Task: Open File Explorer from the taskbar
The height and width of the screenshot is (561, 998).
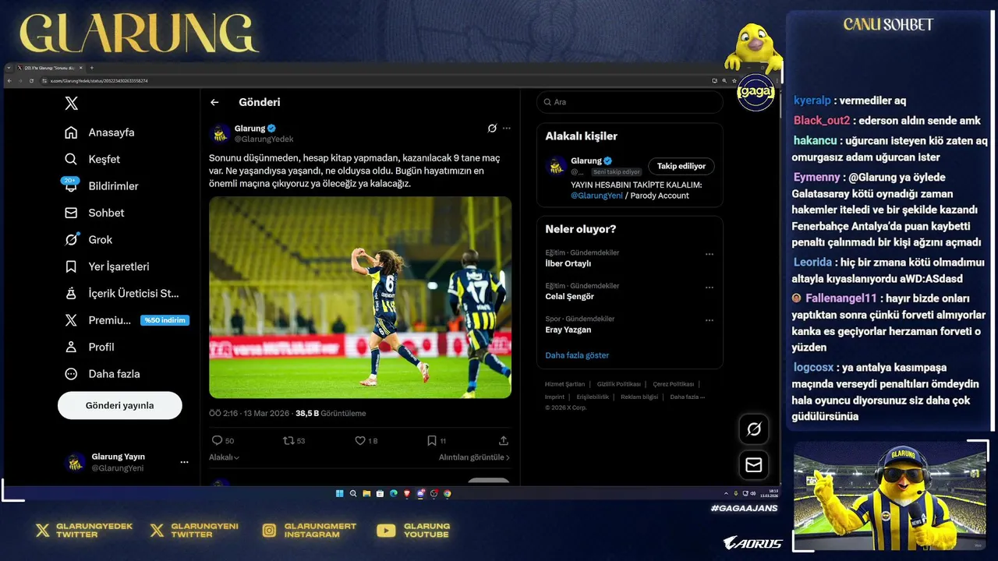Action: pyautogui.click(x=366, y=493)
